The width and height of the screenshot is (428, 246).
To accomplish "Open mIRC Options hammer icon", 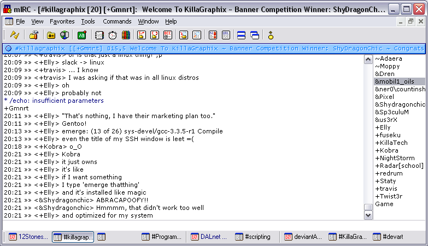I will point(34,35).
